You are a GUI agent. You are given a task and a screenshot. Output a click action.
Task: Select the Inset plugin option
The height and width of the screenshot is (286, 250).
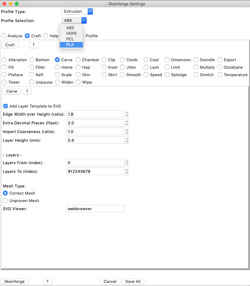point(104,67)
